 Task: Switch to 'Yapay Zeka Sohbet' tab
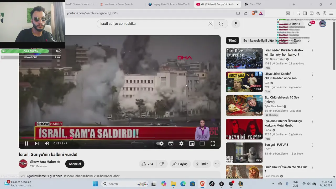click(x=169, y=4)
